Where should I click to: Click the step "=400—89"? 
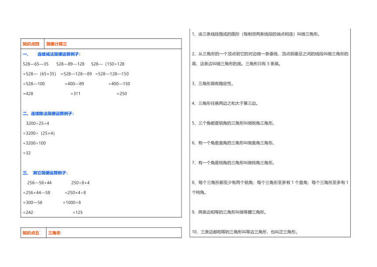[x=74, y=84]
